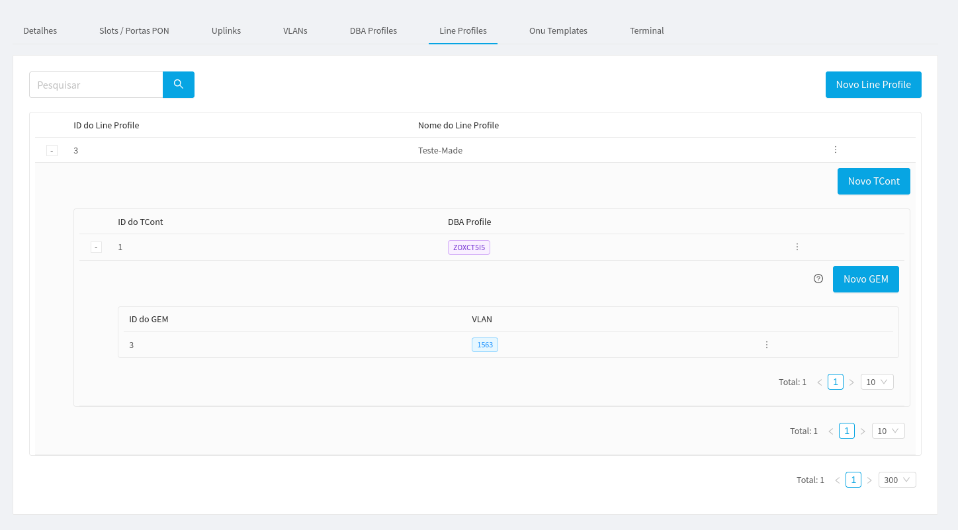Open the actions menu for Line Profile Teste-Made

tap(835, 150)
